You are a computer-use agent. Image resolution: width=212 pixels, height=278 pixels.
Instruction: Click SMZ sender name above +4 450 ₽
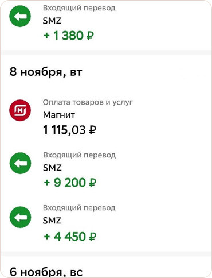click(x=52, y=221)
